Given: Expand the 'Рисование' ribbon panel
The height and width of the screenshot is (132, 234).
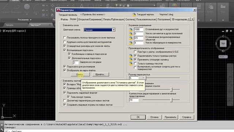Looking at the screenshot, I should (x=24, y=20).
